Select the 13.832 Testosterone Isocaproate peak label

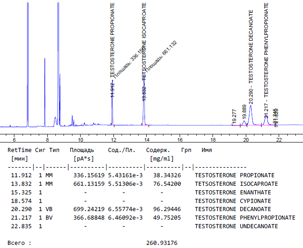[144, 50]
